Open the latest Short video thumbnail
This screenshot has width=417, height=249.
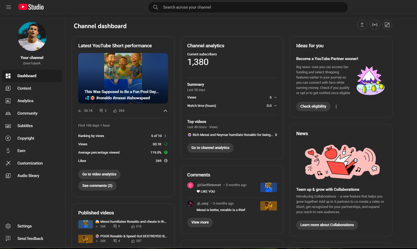pos(123,78)
